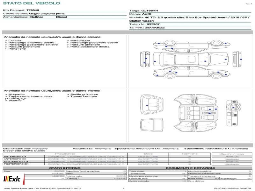Click the upper flipped side-view car diagram
This screenshot has height=191, width=255.
click(x=192, y=46)
